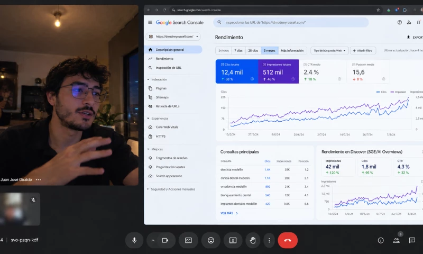Open the emoji reactions button
This screenshot has width=423, height=254.
211,240
